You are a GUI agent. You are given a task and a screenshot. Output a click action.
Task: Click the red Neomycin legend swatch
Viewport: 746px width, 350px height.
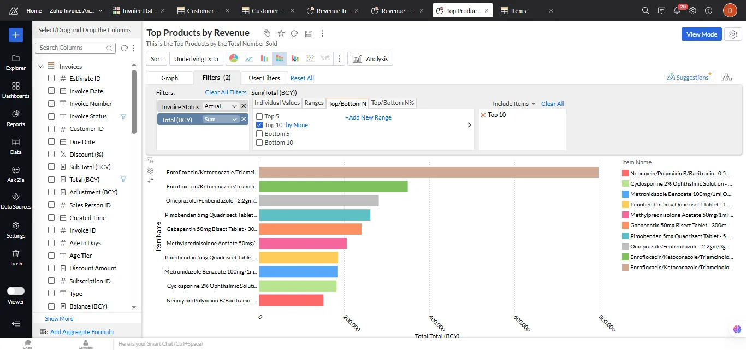tap(625, 173)
